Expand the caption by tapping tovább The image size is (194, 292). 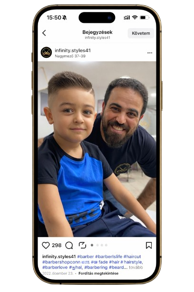tap(136, 267)
